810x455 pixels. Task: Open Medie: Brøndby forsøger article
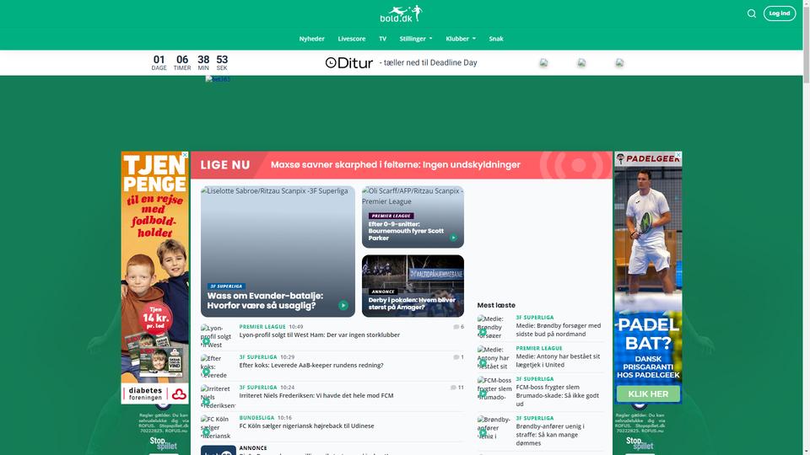click(559, 329)
